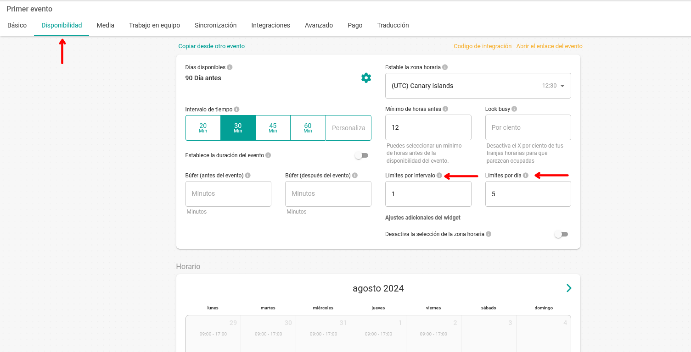Click the Mínimo de horas antes field
Viewport: 691px width, 352px height.
coord(428,127)
